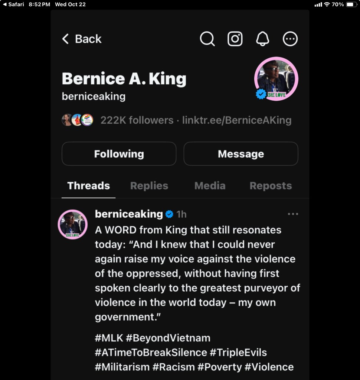The width and height of the screenshot is (360, 380).
Task: Open the Reposts tab
Action: click(271, 186)
